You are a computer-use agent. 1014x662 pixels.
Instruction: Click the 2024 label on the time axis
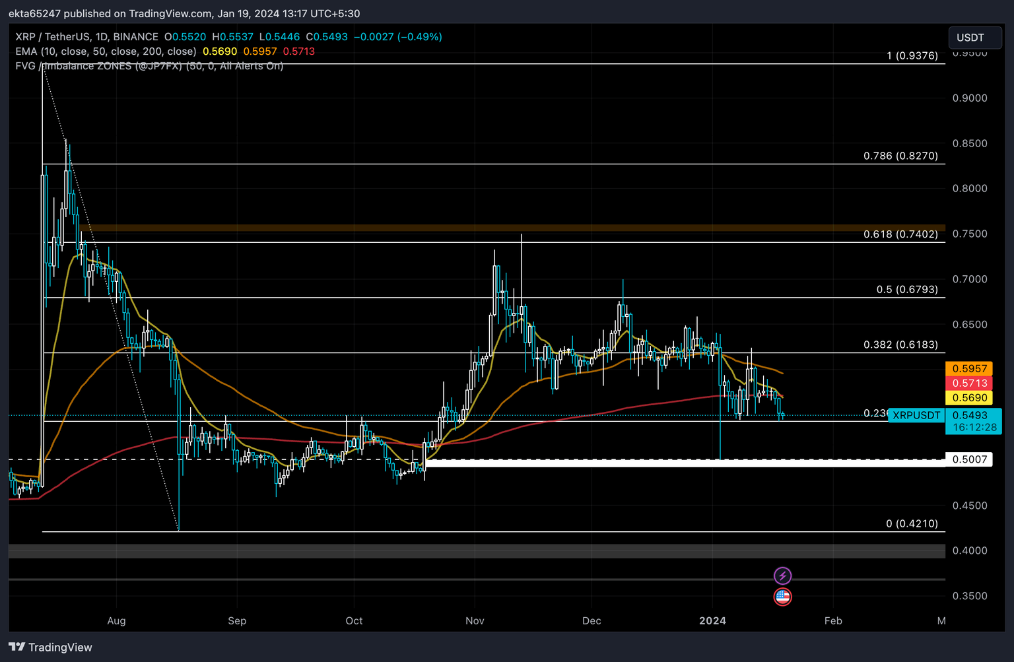tap(712, 620)
